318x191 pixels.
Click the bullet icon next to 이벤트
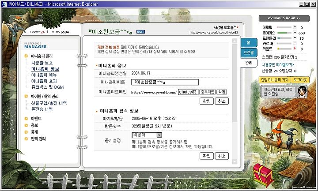click(x=26, y=119)
